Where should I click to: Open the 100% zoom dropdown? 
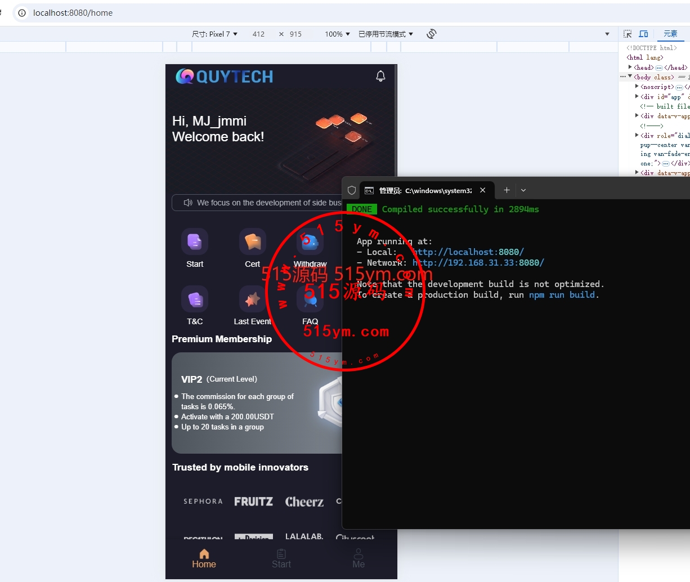click(x=337, y=34)
